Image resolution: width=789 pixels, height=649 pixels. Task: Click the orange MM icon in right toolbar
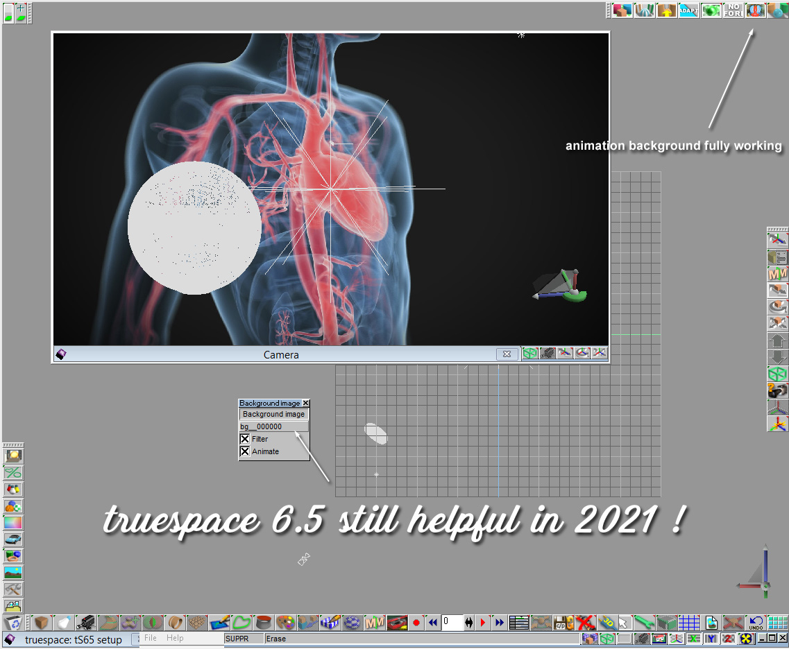(777, 274)
